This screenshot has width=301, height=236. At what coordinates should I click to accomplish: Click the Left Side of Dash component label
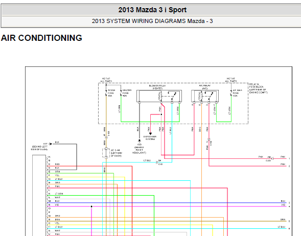click(x=116, y=153)
